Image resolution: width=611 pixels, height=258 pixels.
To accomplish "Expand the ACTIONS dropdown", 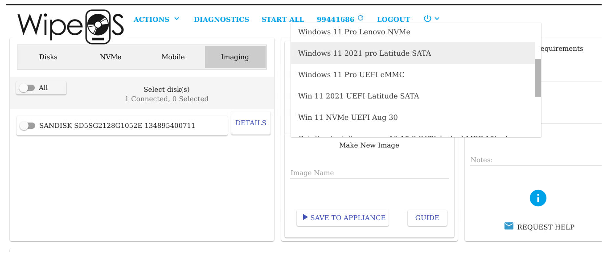I will pos(156,19).
